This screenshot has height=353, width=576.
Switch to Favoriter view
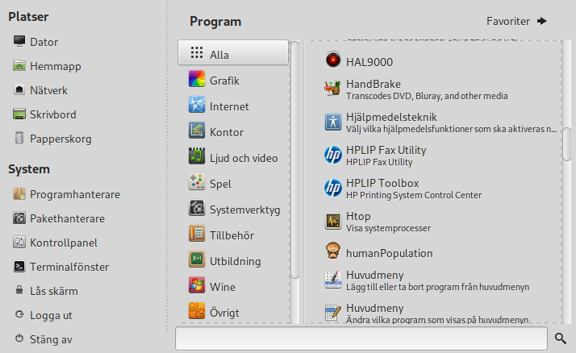516,21
